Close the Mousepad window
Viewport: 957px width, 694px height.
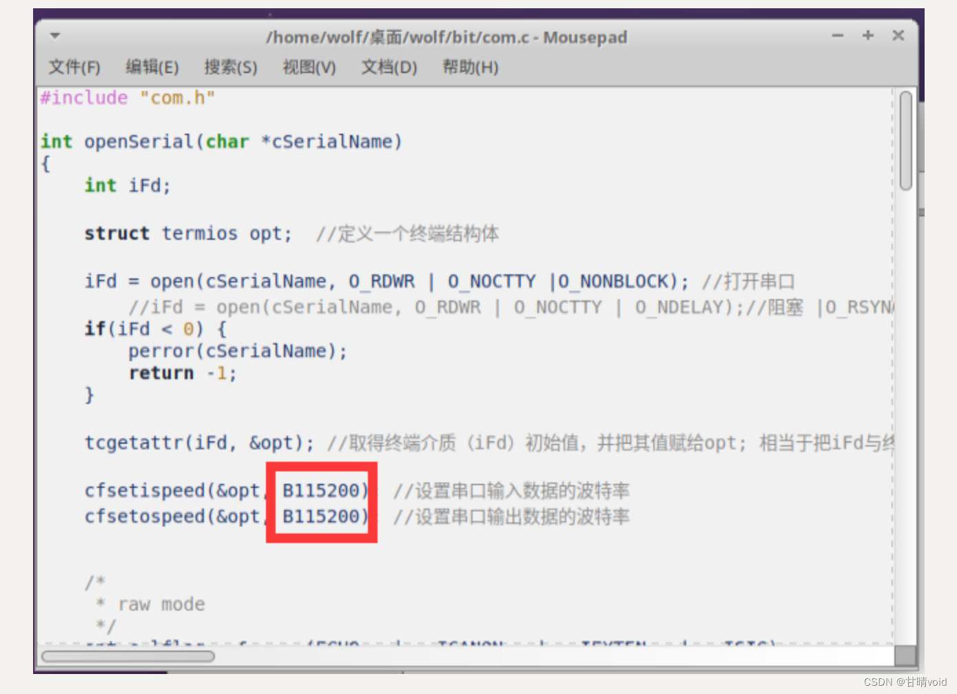tap(898, 35)
